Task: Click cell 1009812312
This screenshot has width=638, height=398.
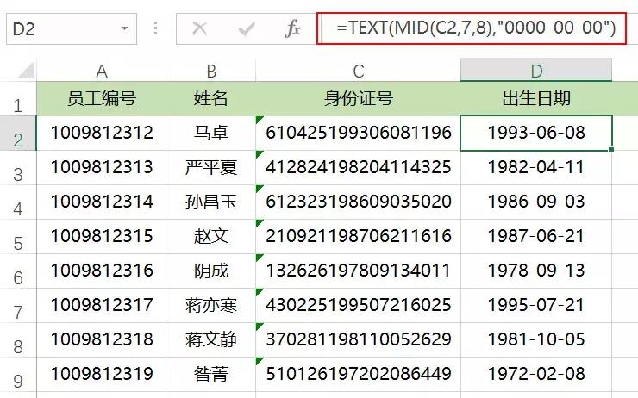Action: coord(102,134)
